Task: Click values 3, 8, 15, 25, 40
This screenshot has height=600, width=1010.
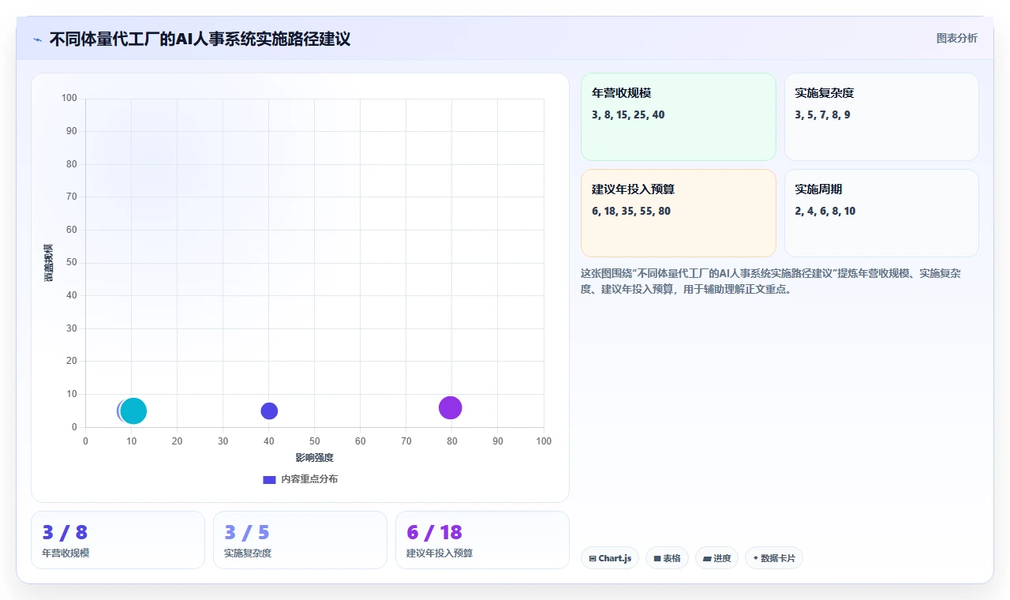Action: click(x=628, y=114)
